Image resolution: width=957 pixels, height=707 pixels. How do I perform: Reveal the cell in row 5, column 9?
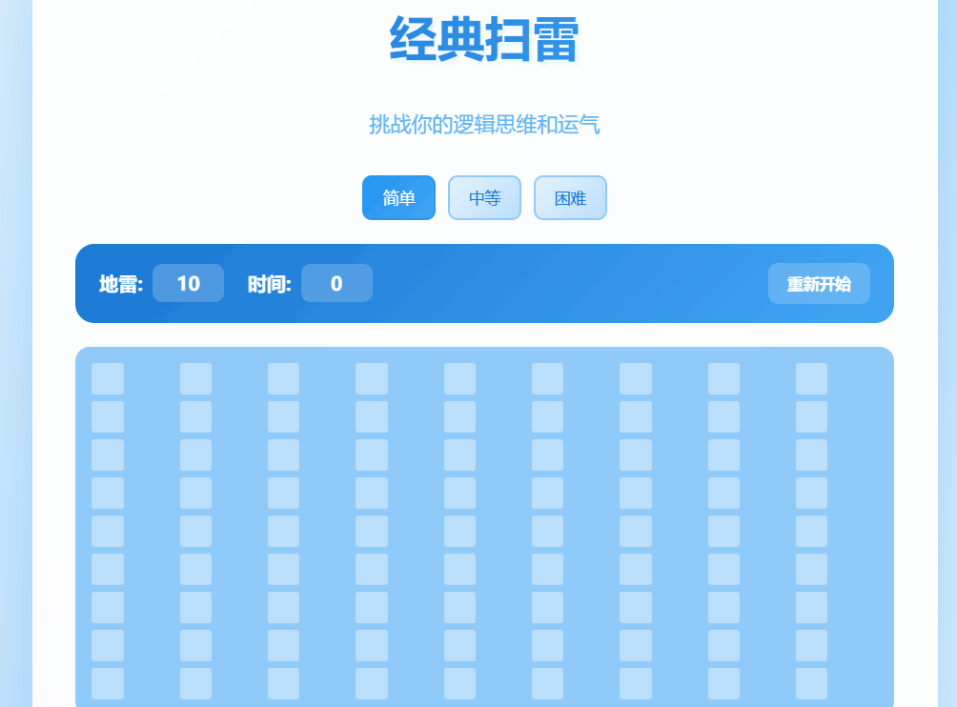coord(812,532)
